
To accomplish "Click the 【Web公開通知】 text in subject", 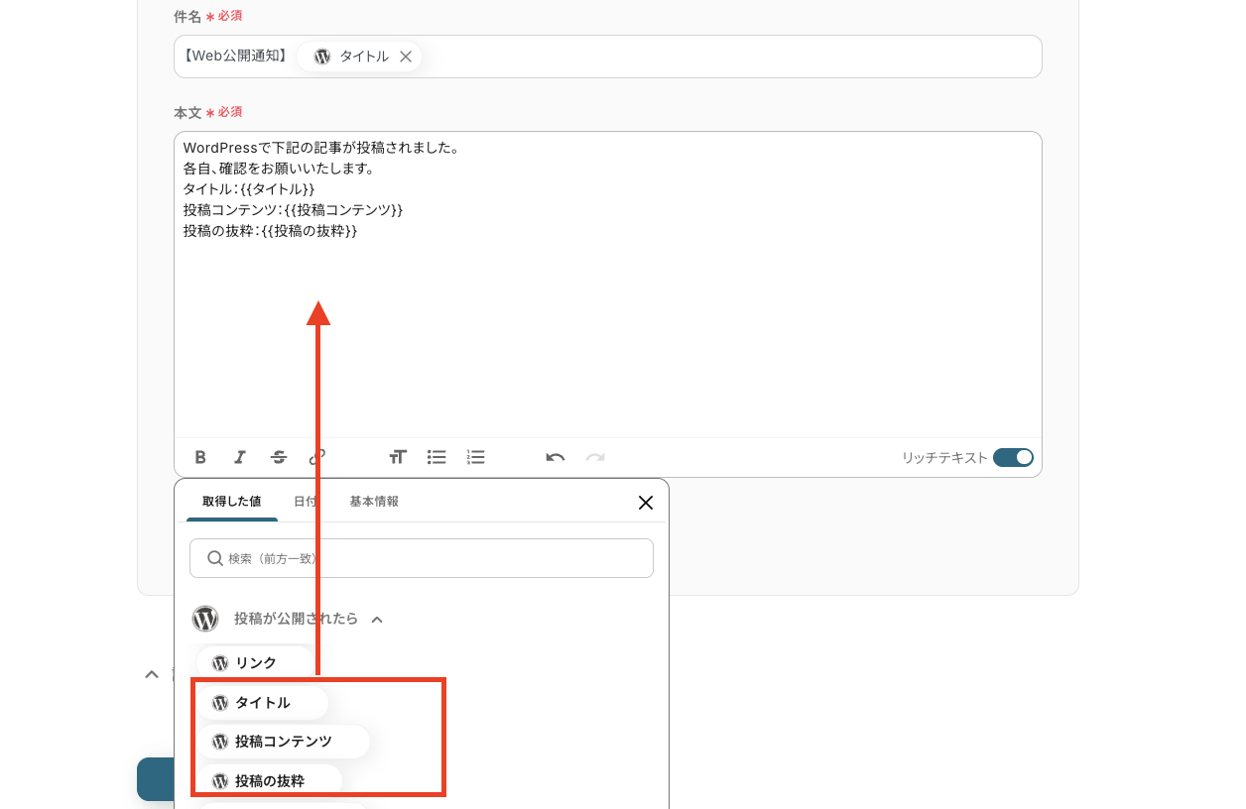I will (x=235, y=57).
